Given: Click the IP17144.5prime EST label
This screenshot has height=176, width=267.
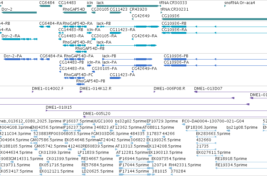Looking at the screenshot, I should click(134, 171).
